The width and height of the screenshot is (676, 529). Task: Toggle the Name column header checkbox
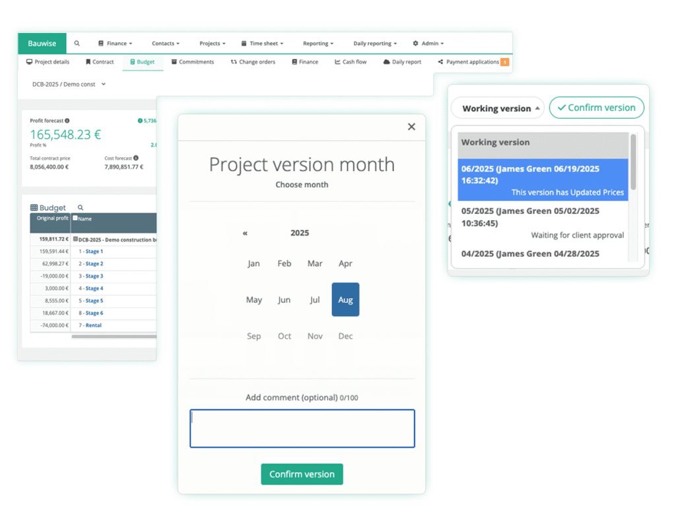coord(75,218)
